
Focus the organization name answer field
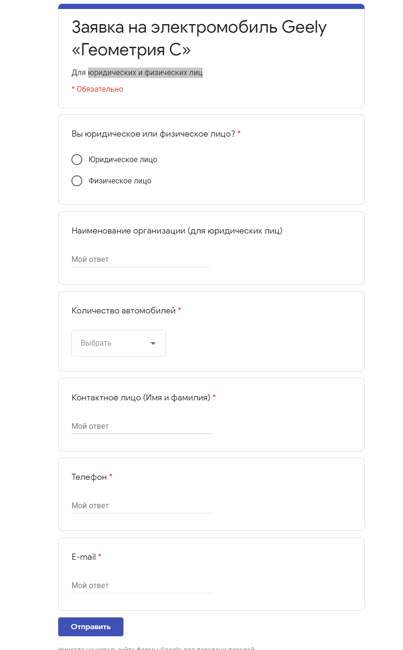[141, 260]
